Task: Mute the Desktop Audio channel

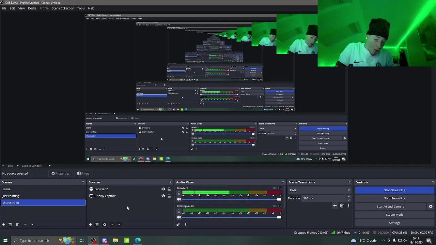Action: tap(179, 217)
